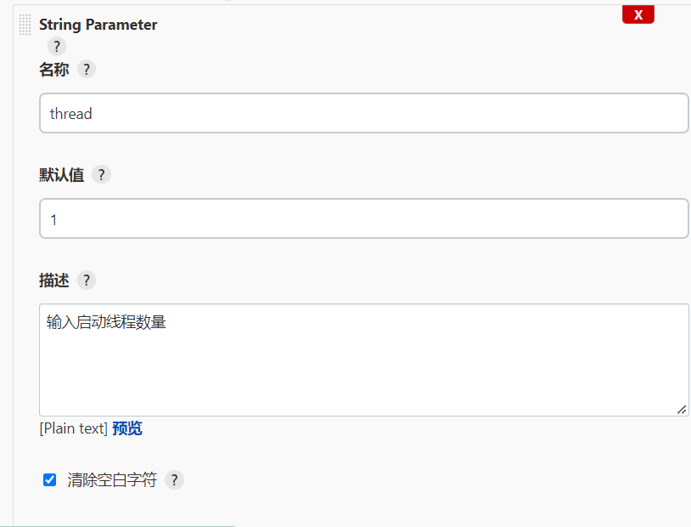Click the 描述 help question mark
This screenshot has width=691, height=527.
pyautogui.click(x=86, y=280)
